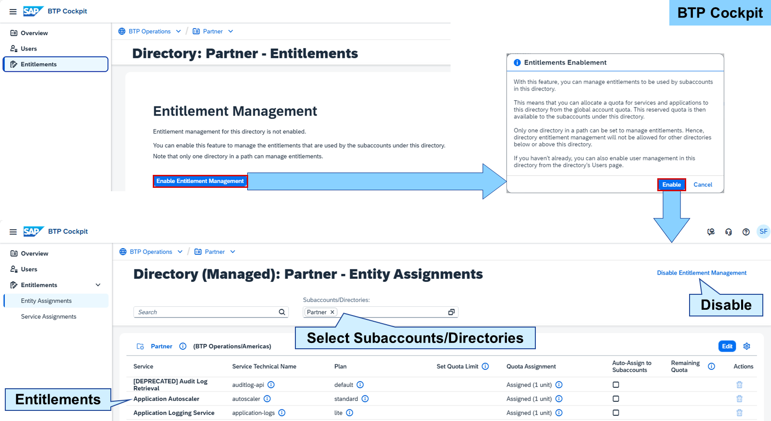Click the SAP logo on the Partner - Entitlements page
771x421 pixels.
pyautogui.click(x=33, y=11)
